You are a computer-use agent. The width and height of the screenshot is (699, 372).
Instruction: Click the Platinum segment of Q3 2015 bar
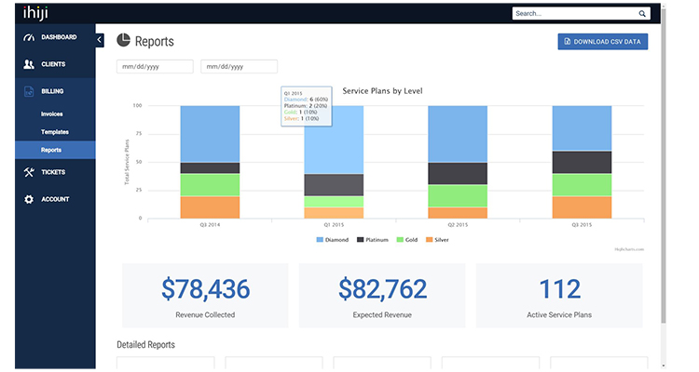pyautogui.click(x=582, y=163)
